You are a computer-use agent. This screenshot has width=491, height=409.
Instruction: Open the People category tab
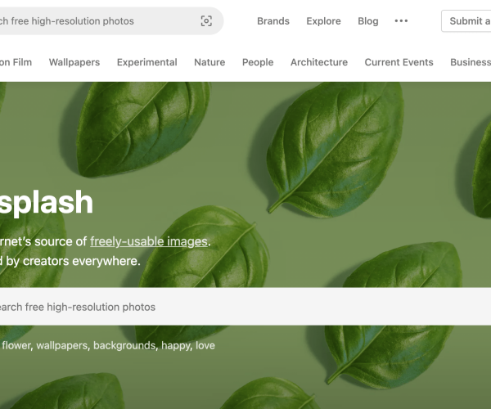pyautogui.click(x=258, y=62)
